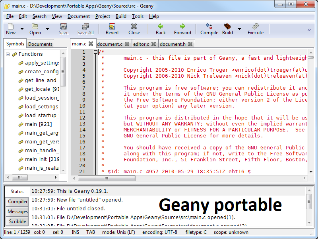Viewport: 318px width, 239px height.
Task: Select create_config function symbol
Action: [42, 72]
